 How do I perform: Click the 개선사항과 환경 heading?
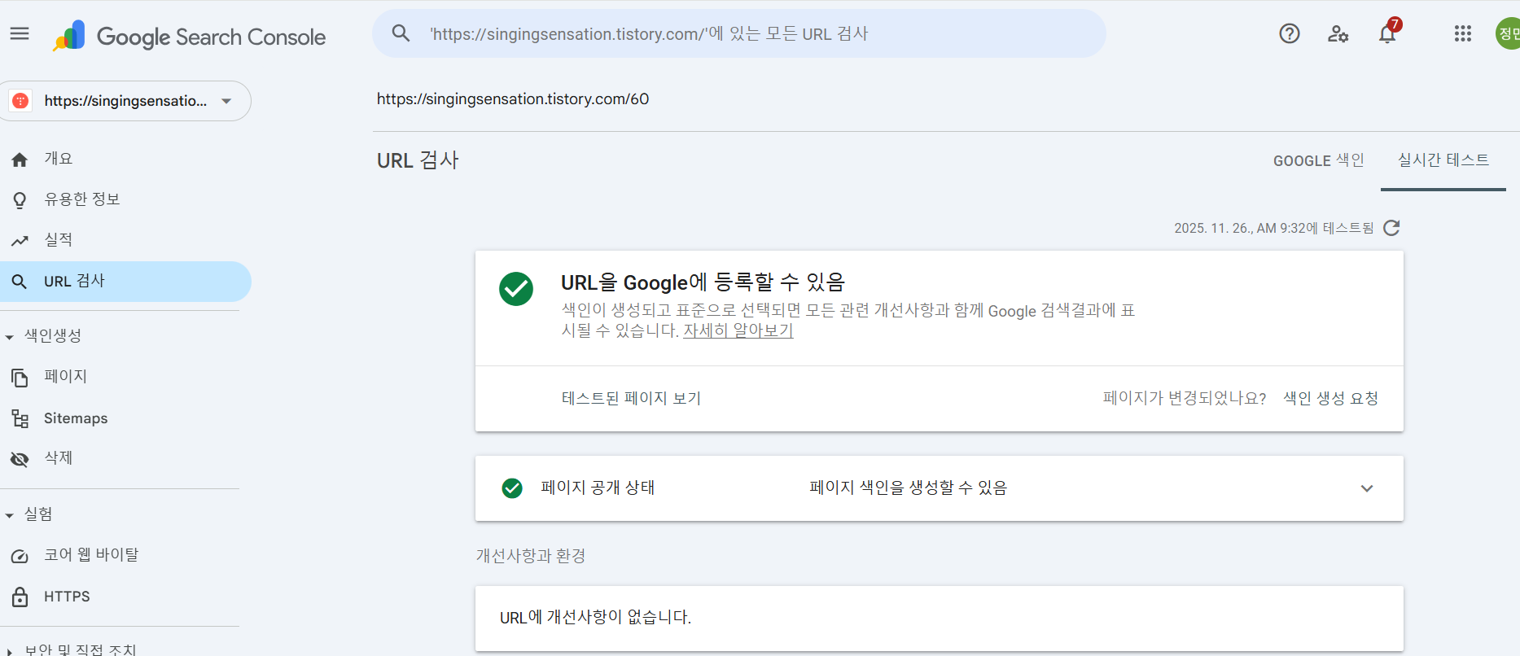tap(531, 556)
